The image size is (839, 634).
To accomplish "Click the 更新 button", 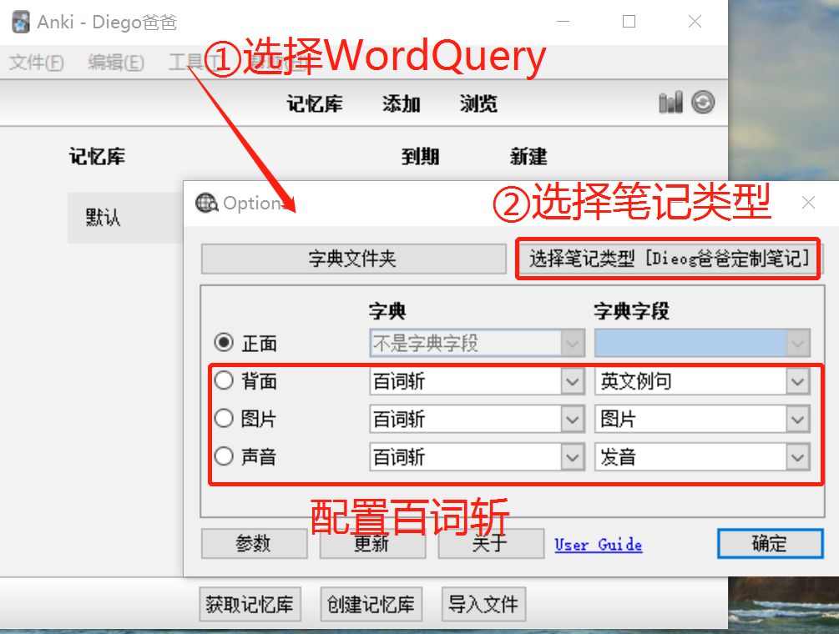I will (372, 543).
